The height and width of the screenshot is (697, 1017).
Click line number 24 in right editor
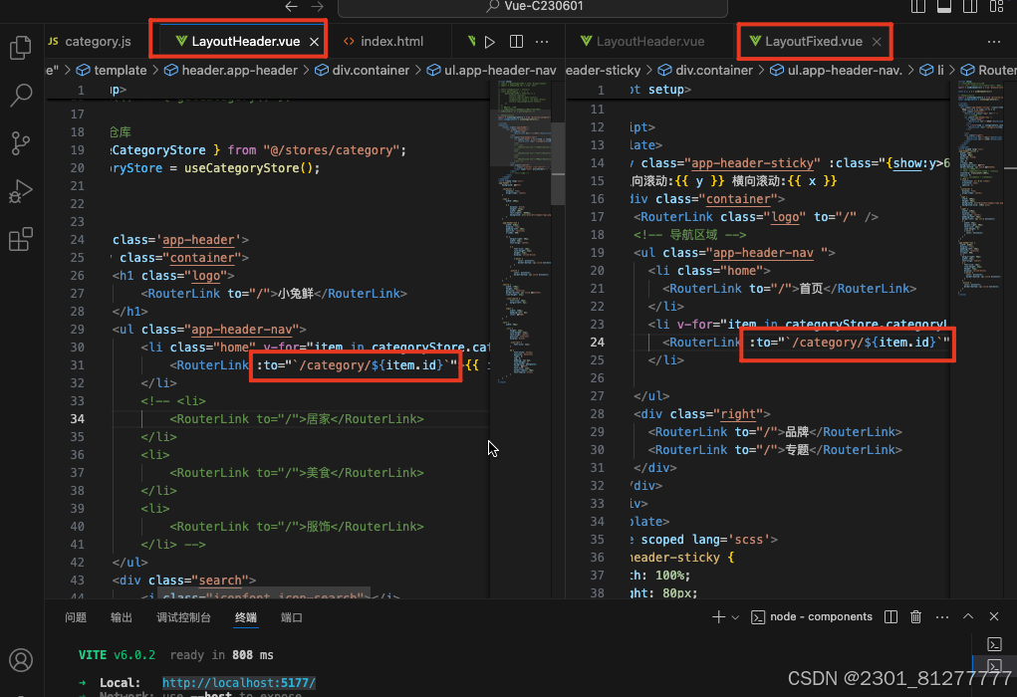[x=598, y=342]
